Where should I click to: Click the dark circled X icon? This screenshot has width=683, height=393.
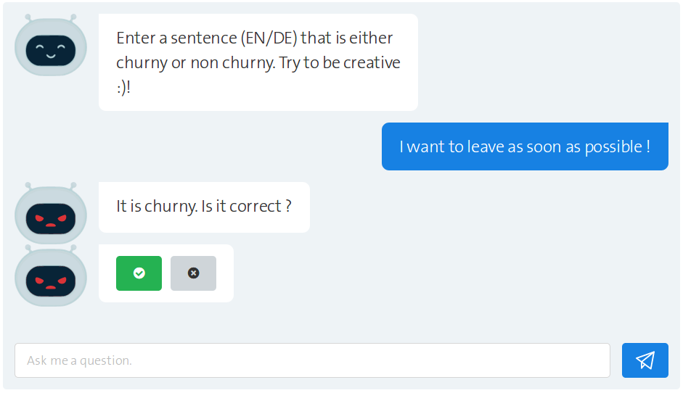(193, 273)
